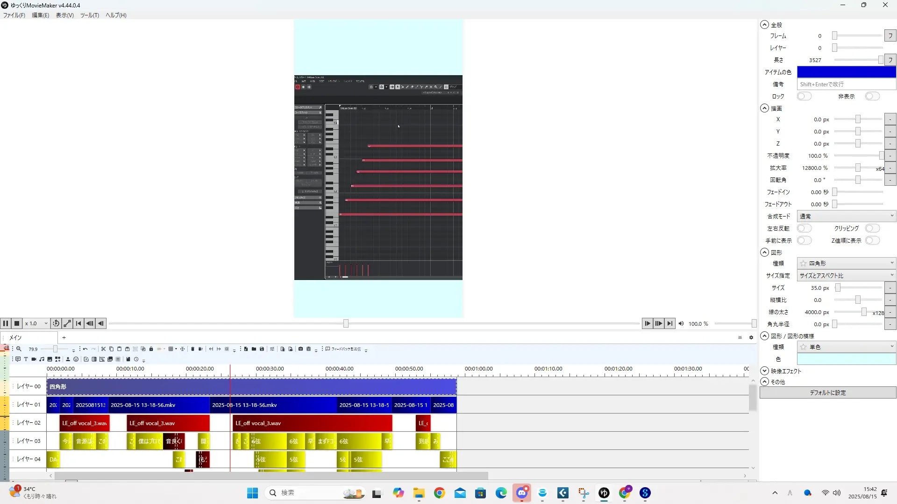Toggle the 非表示 switch

pyautogui.click(x=872, y=96)
